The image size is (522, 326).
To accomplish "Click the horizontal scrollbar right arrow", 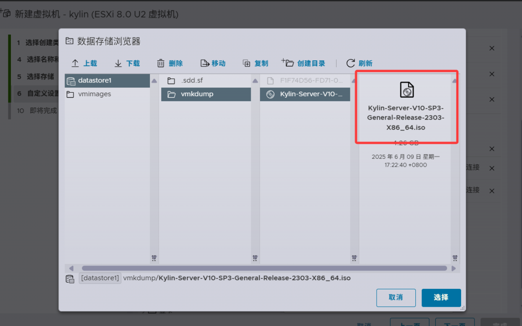I will pos(454,268).
